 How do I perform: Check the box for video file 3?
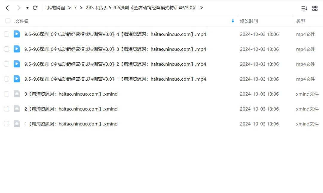(x=7, y=49)
